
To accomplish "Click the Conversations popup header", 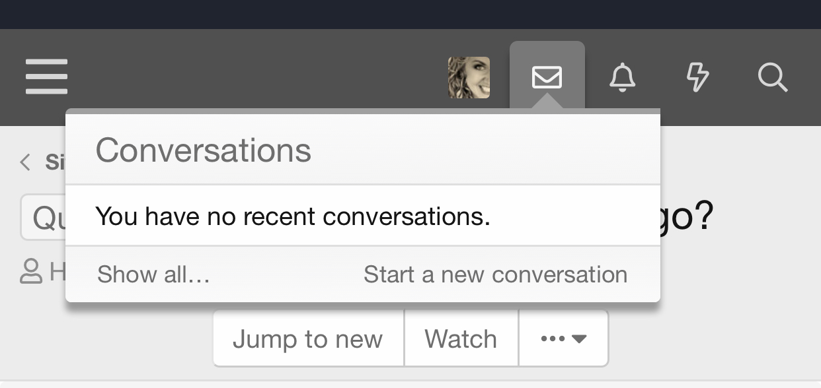I will click(x=363, y=150).
